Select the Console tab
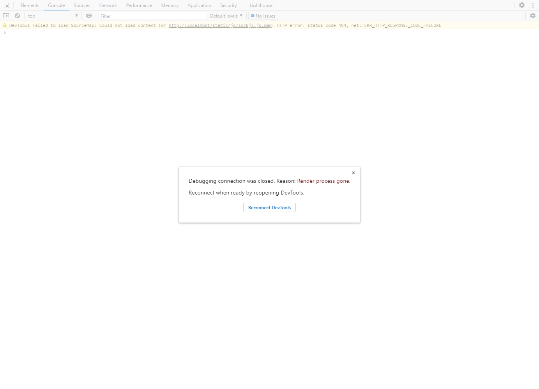The image size is (539, 389). click(57, 5)
